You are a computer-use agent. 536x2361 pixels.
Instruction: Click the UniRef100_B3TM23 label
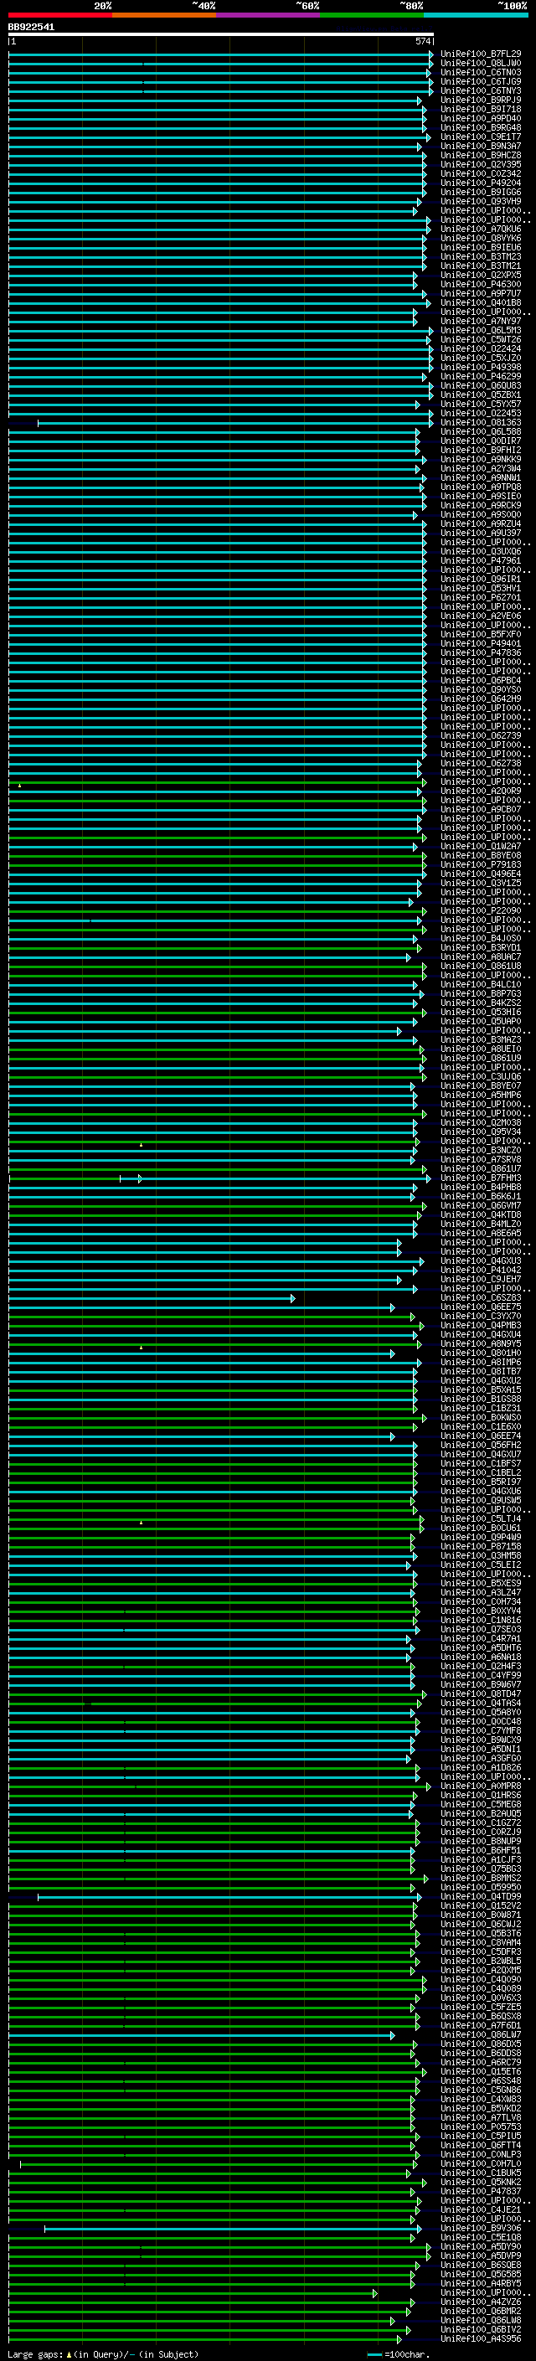pyautogui.click(x=480, y=256)
